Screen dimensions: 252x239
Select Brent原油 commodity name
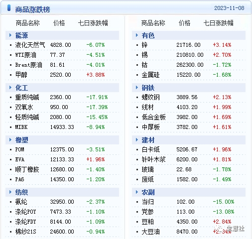29,65
